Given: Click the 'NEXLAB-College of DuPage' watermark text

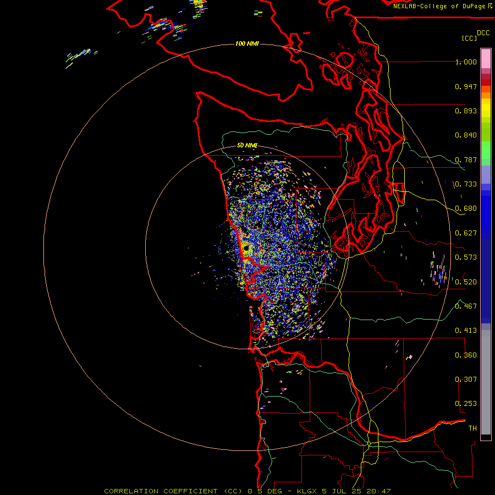Looking at the screenshot, I should click(x=439, y=6).
